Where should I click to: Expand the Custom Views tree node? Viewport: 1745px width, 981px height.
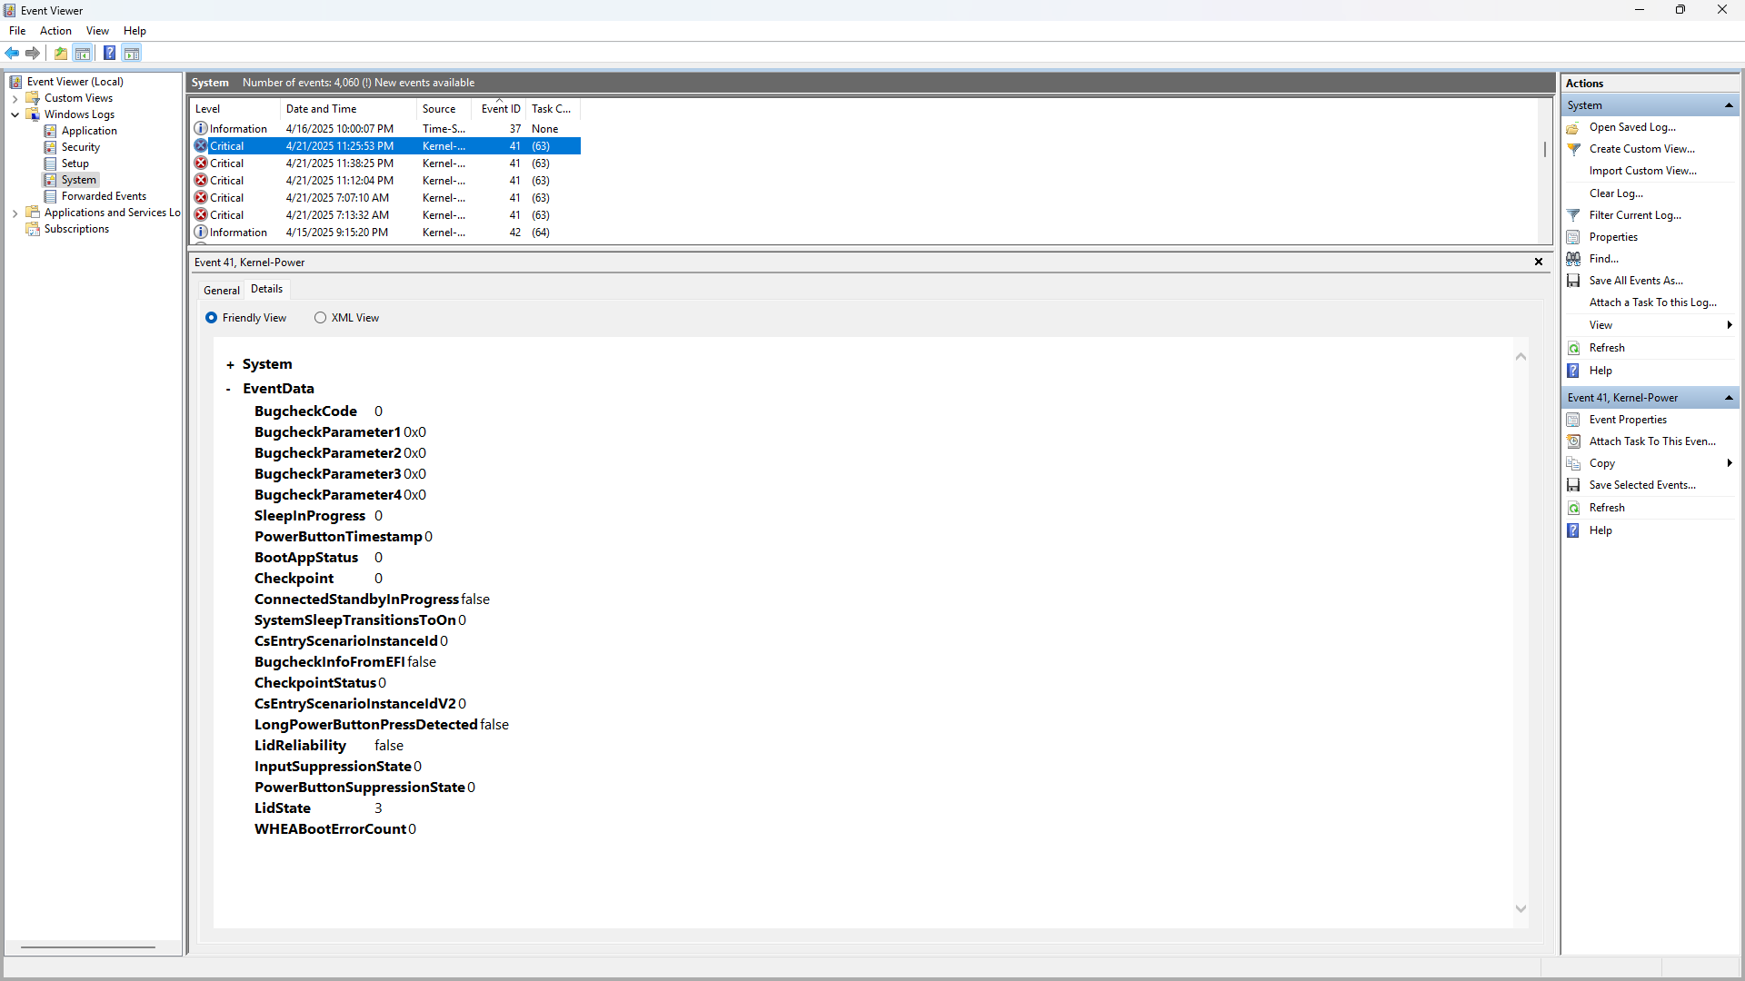[x=15, y=99]
